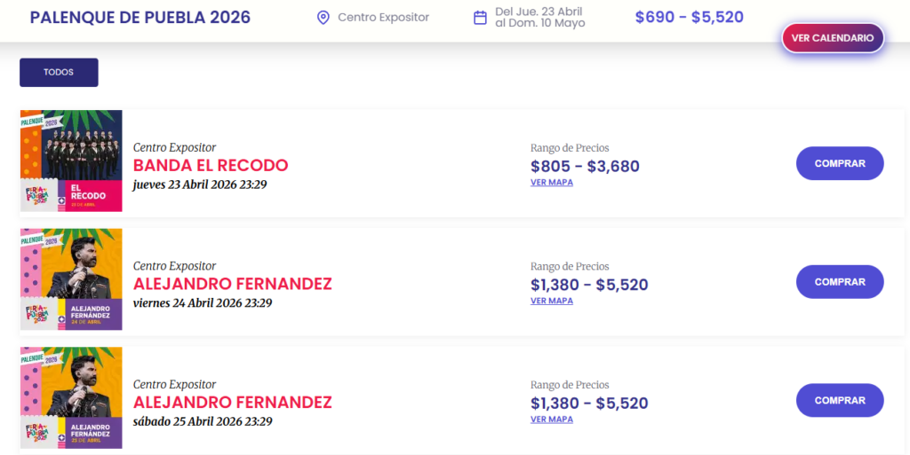Click the Alejandro Fernandez title for sábado 25
910x455 pixels.
232,403
